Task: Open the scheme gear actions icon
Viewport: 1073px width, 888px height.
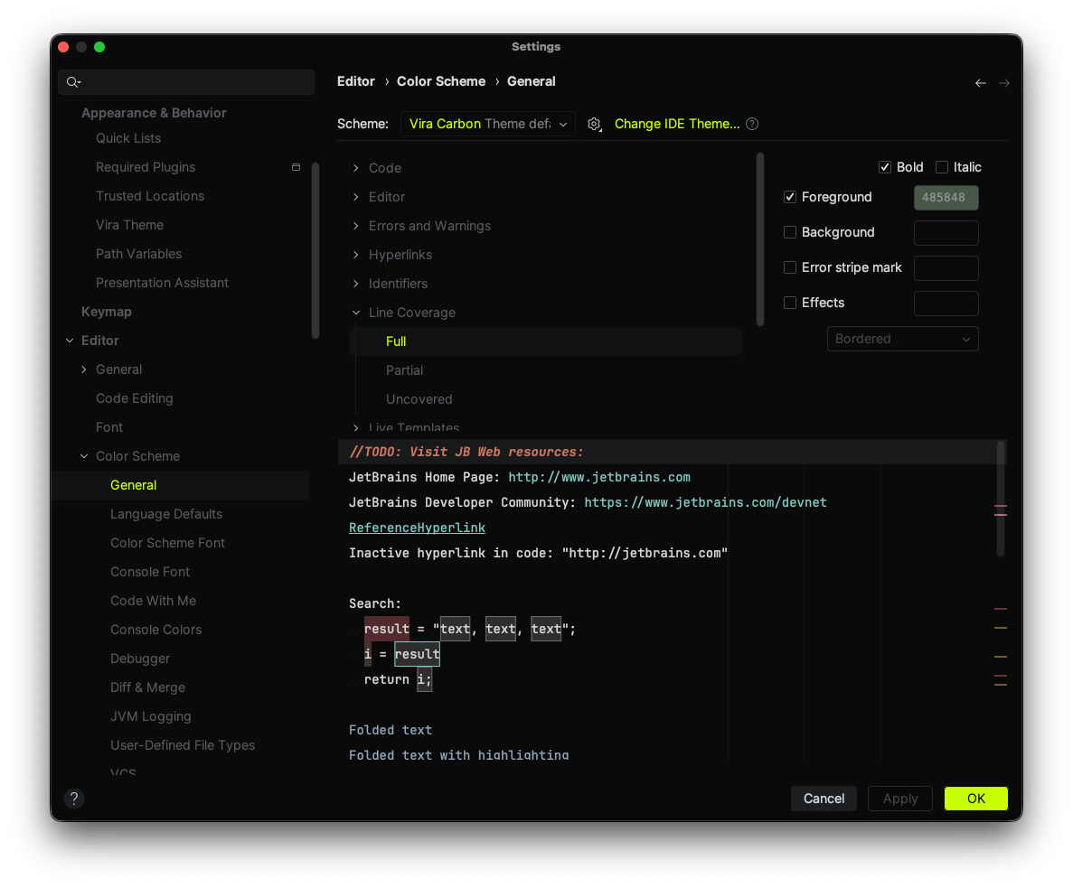Action: pyautogui.click(x=594, y=125)
